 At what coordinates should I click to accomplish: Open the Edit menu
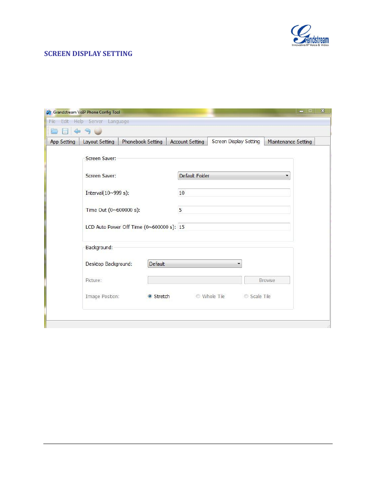(x=65, y=121)
